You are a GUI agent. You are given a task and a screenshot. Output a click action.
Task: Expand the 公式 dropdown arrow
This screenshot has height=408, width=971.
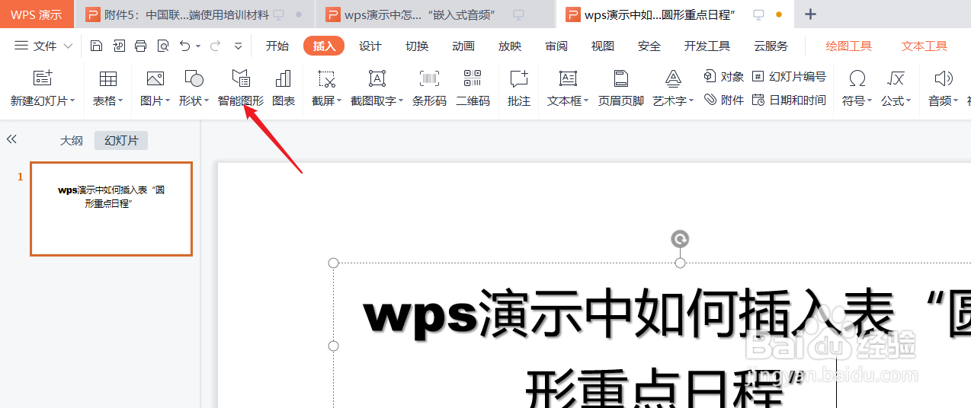(909, 100)
